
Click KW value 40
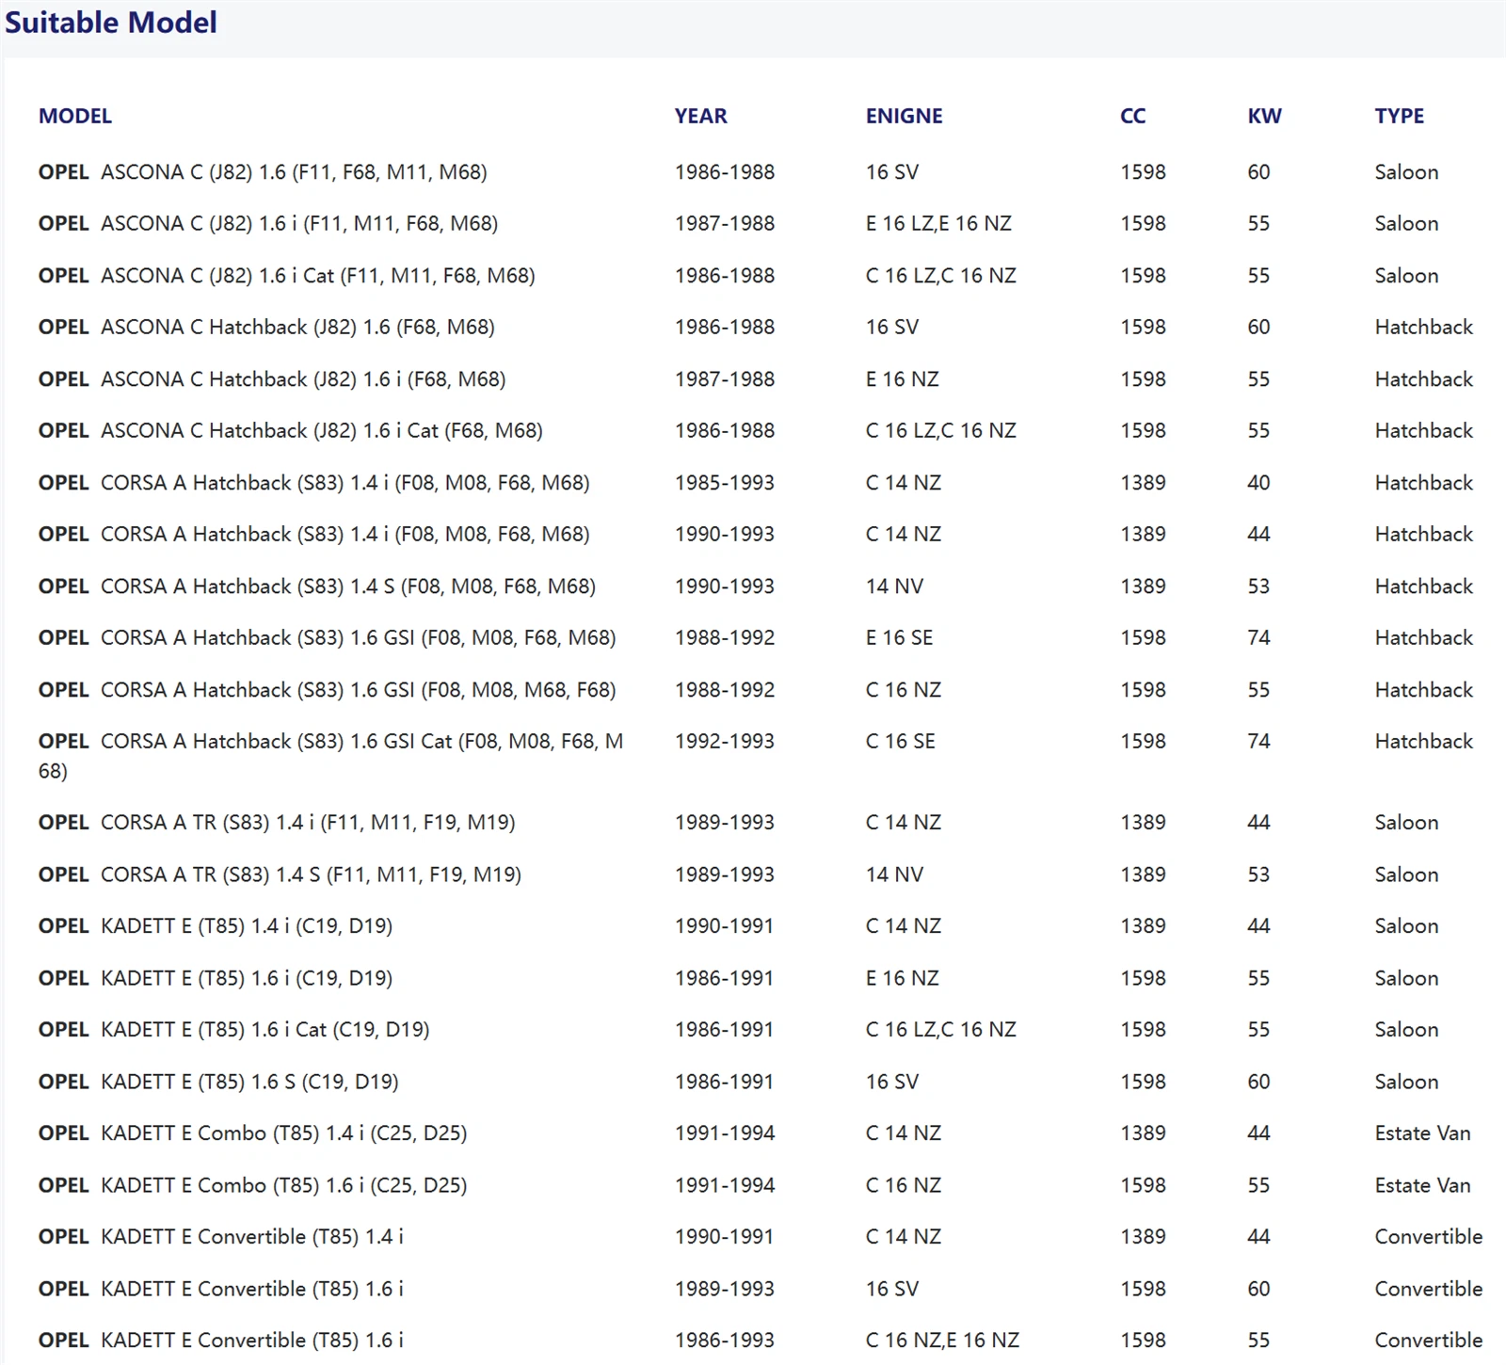1258,483
